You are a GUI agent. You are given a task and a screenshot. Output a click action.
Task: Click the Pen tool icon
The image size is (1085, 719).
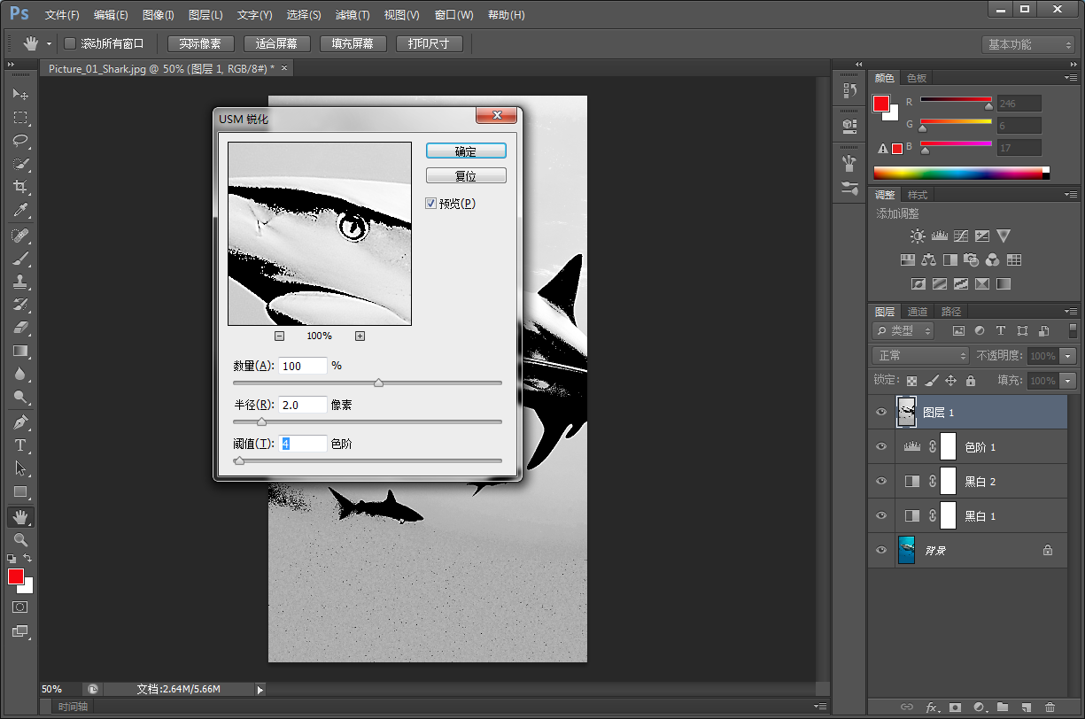[20, 421]
